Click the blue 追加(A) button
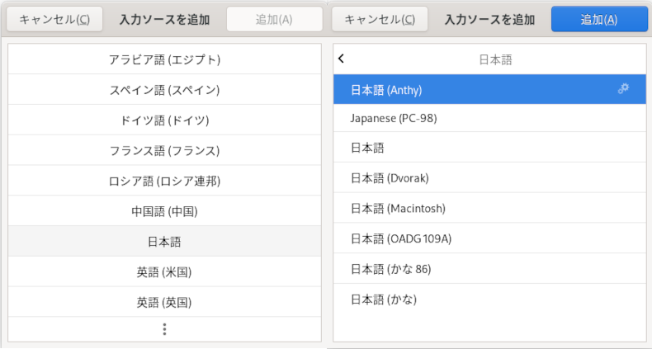This screenshot has width=652, height=349. tap(599, 19)
